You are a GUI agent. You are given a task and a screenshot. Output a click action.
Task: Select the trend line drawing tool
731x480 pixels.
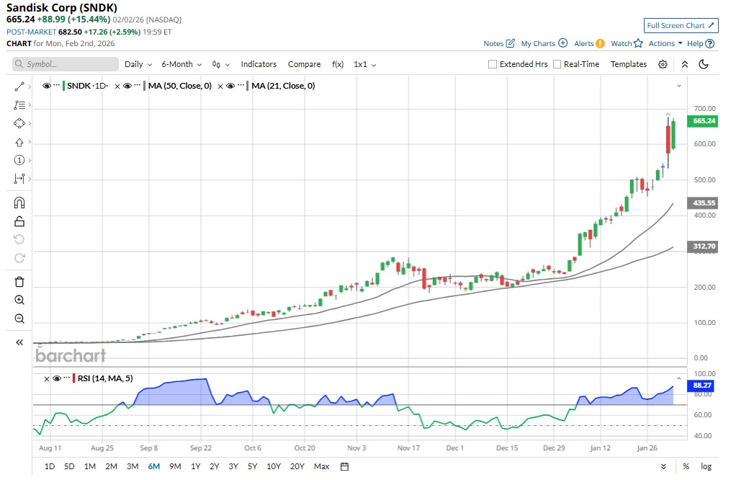tap(19, 86)
